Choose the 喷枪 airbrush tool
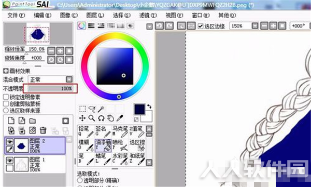Screen dimensions: 311x187 click(120, 145)
